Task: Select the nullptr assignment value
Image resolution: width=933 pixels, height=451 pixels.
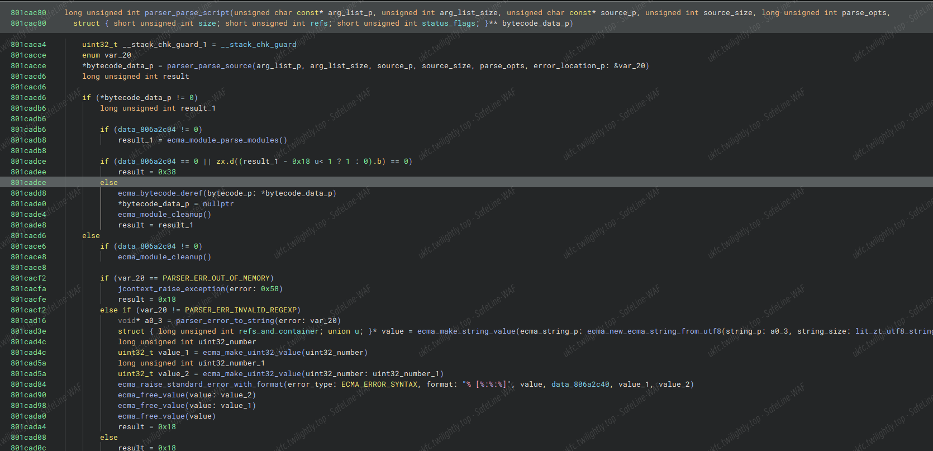Action: [x=218, y=204]
